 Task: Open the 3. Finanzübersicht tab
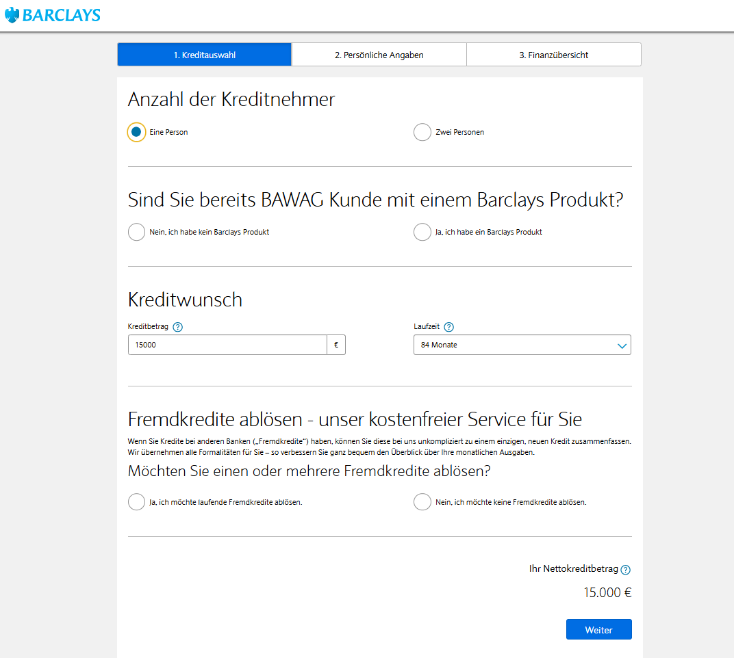coord(554,55)
